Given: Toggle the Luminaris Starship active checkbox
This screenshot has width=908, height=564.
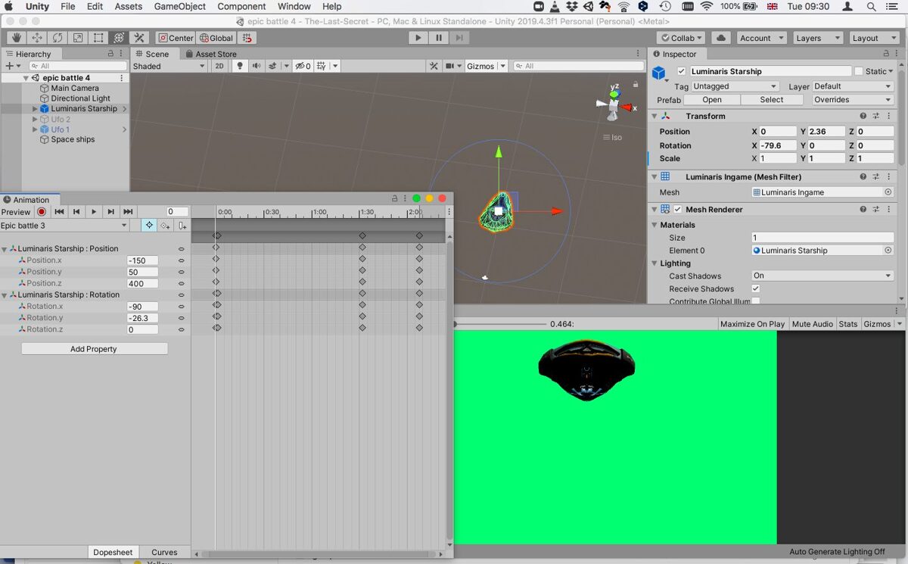Looking at the screenshot, I should [682, 71].
